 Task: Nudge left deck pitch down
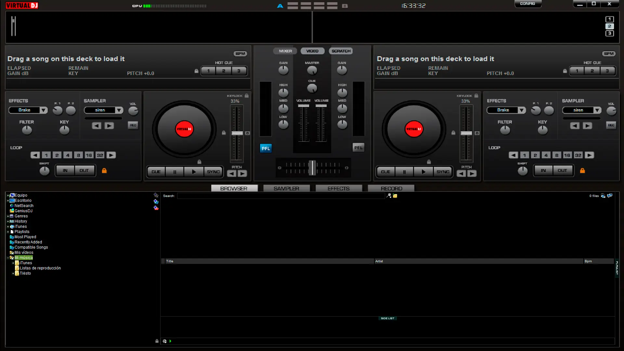click(x=231, y=174)
